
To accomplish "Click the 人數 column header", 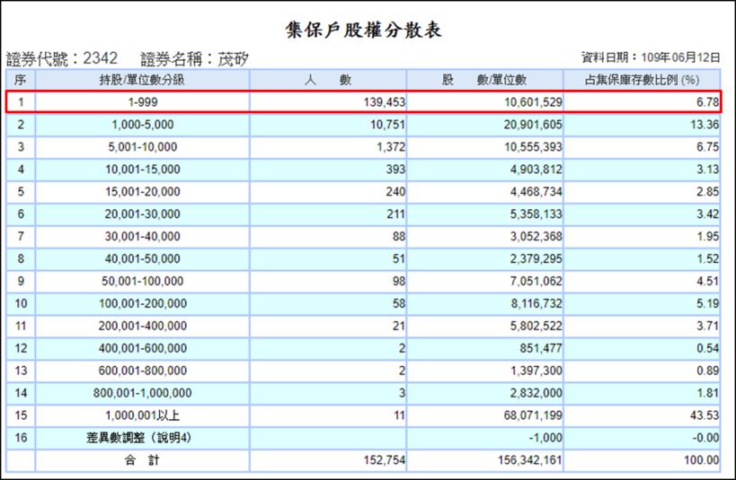I will pos(327,80).
